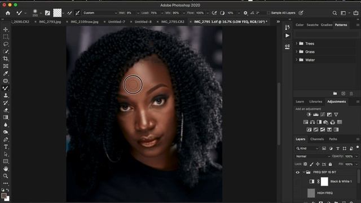Switch to the IMG_2793.jpg document tab
361x203 pixels.
(50, 21)
